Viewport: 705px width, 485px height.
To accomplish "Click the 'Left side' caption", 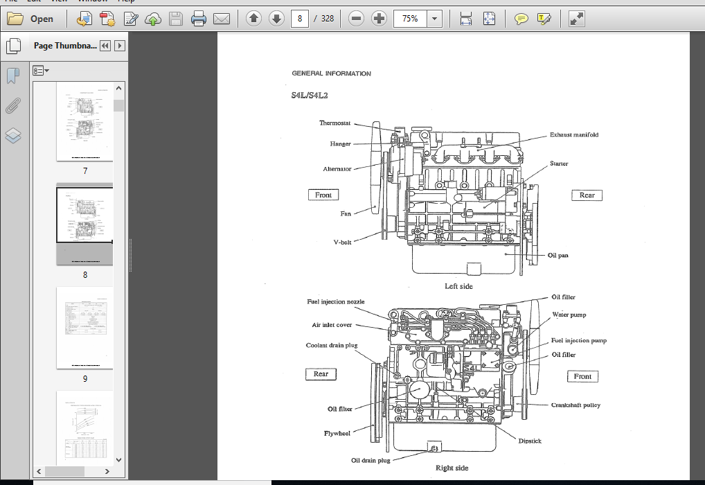I will [458, 286].
